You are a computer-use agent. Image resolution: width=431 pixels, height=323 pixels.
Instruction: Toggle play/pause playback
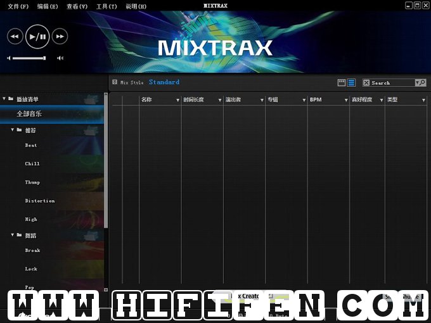coord(37,37)
